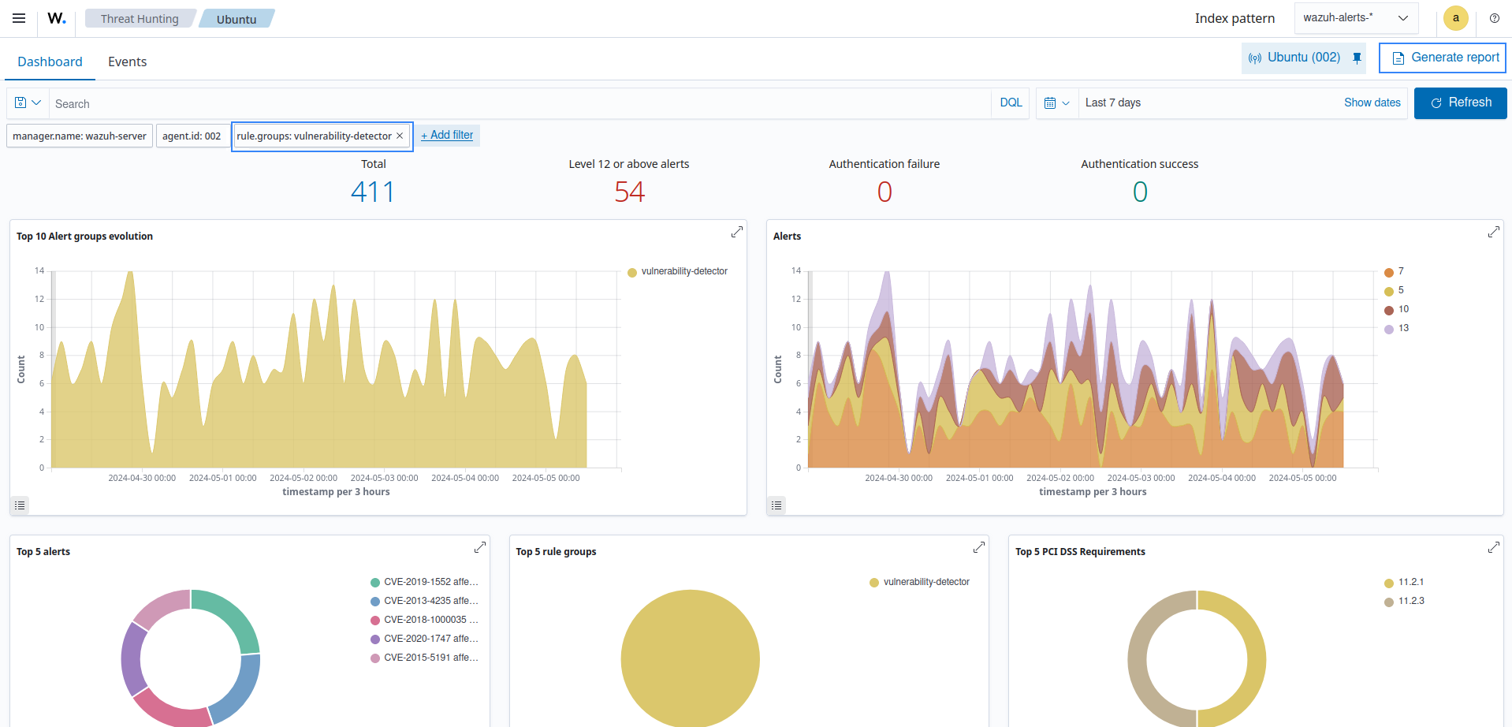This screenshot has height=727, width=1512.
Task: Open the main navigation hamburger menu
Action: tap(18, 18)
